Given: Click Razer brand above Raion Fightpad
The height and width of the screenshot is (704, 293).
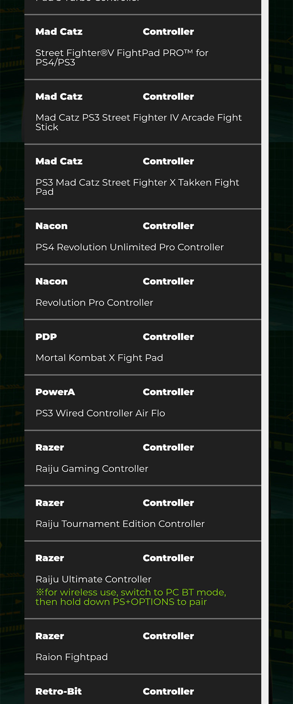Looking at the screenshot, I should coord(50,636).
